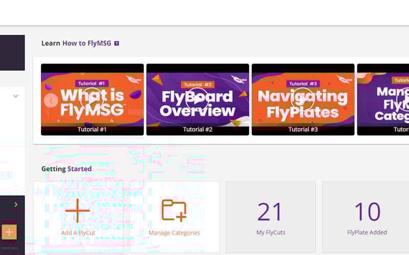This screenshot has height=255, width=409.
Task: Click the number 10 in FlyPlate Added
Action: 367,212
